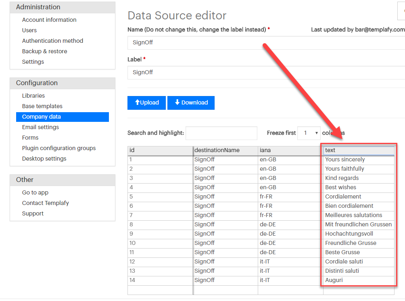Click the Upload button
This screenshot has width=405, height=301.
[146, 103]
